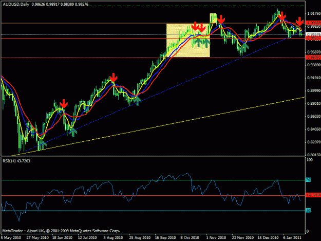Click the 1 Nov 2010 date label
This screenshot has height=241, width=321.
pyautogui.click(x=216, y=238)
